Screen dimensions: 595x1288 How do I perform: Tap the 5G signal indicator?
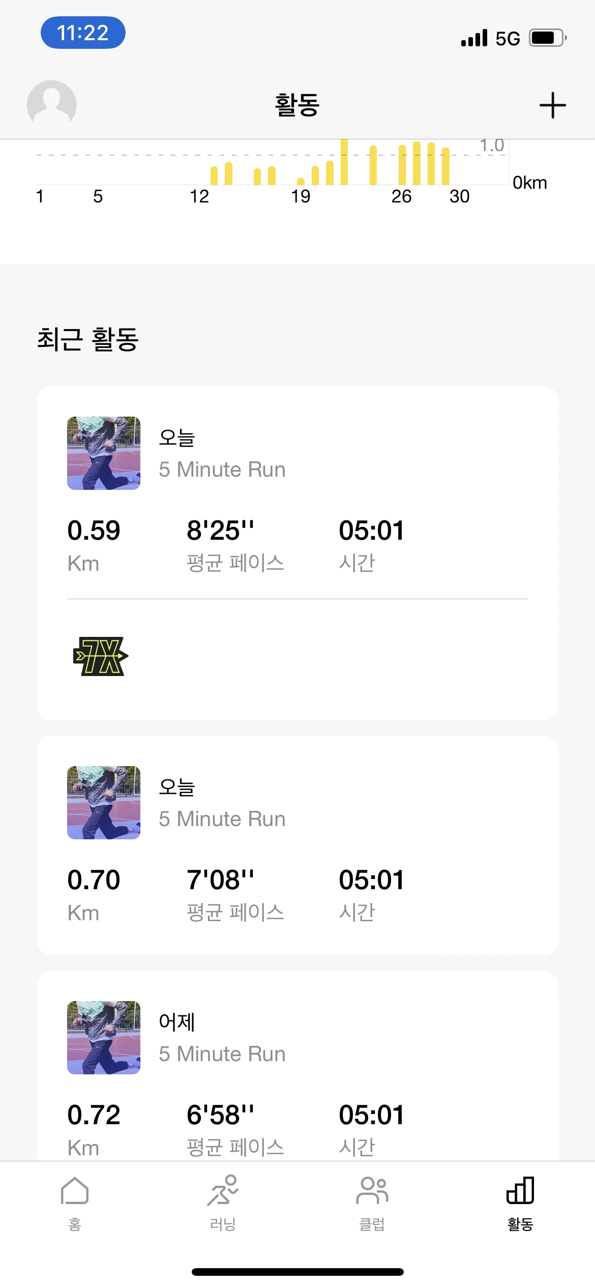click(x=507, y=39)
